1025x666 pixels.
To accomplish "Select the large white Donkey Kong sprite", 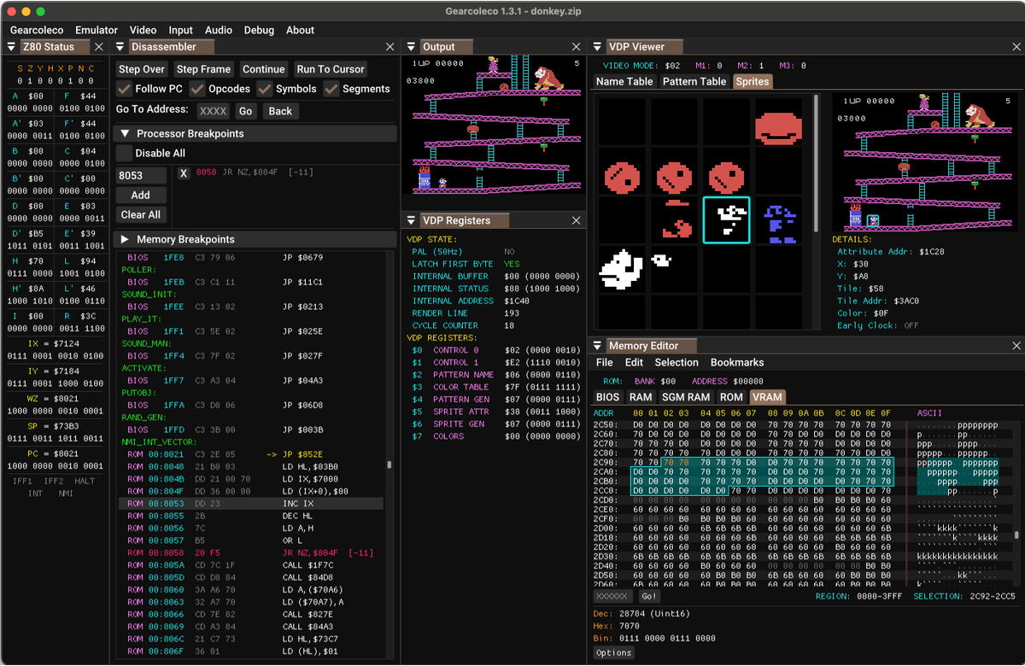I will 623,269.
